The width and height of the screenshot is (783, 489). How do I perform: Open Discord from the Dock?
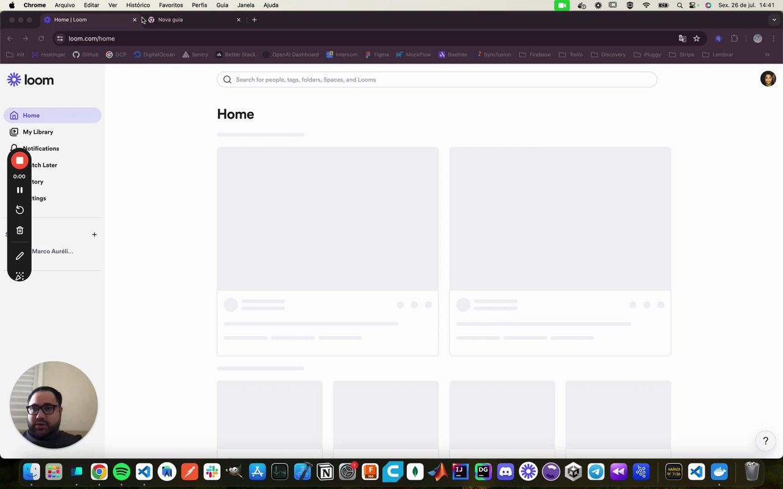point(505,471)
